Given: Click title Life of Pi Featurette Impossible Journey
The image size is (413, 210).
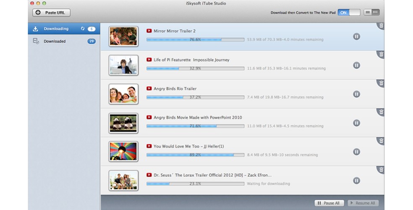Looking at the screenshot, I should [191, 60].
